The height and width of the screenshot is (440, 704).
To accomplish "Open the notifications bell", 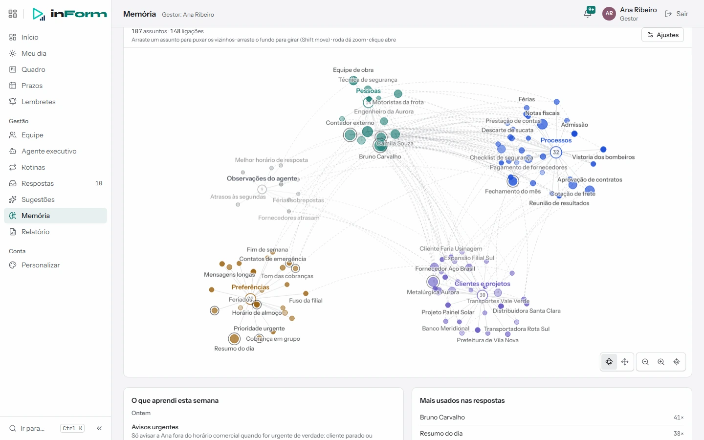I will [588, 14].
